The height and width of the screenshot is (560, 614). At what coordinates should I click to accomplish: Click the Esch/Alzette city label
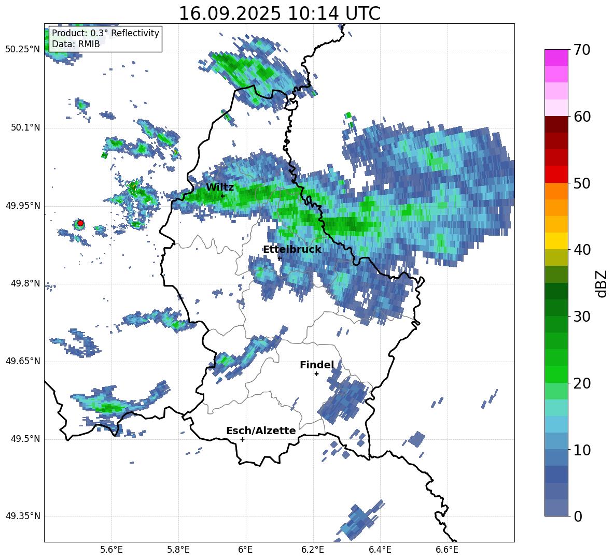pos(261,430)
